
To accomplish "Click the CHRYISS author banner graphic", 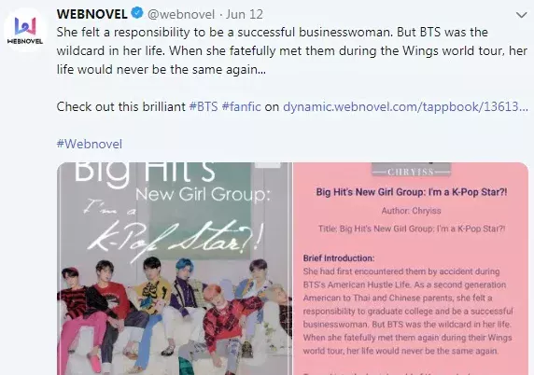I will tap(411, 170).
